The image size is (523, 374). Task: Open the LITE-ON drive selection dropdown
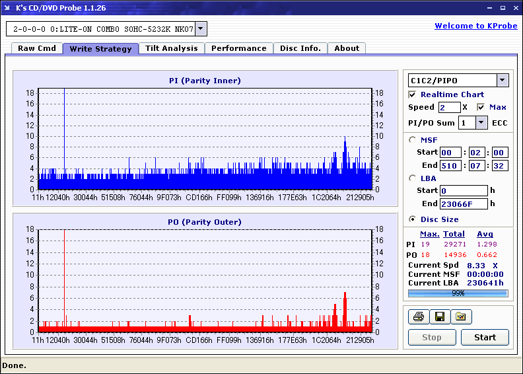click(201, 29)
